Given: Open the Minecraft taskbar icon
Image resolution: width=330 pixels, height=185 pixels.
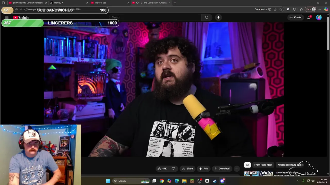Looking at the screenshot, I should (x=192, y=181).
